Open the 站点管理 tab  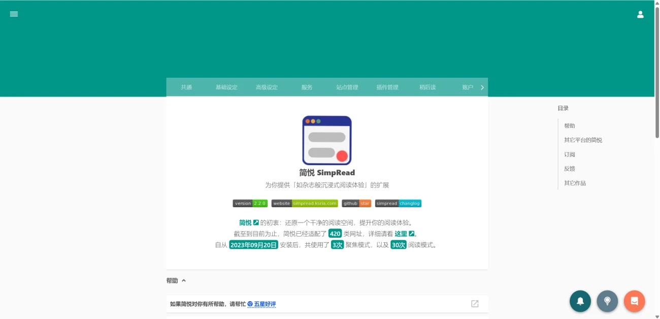(x=347, y=87)
